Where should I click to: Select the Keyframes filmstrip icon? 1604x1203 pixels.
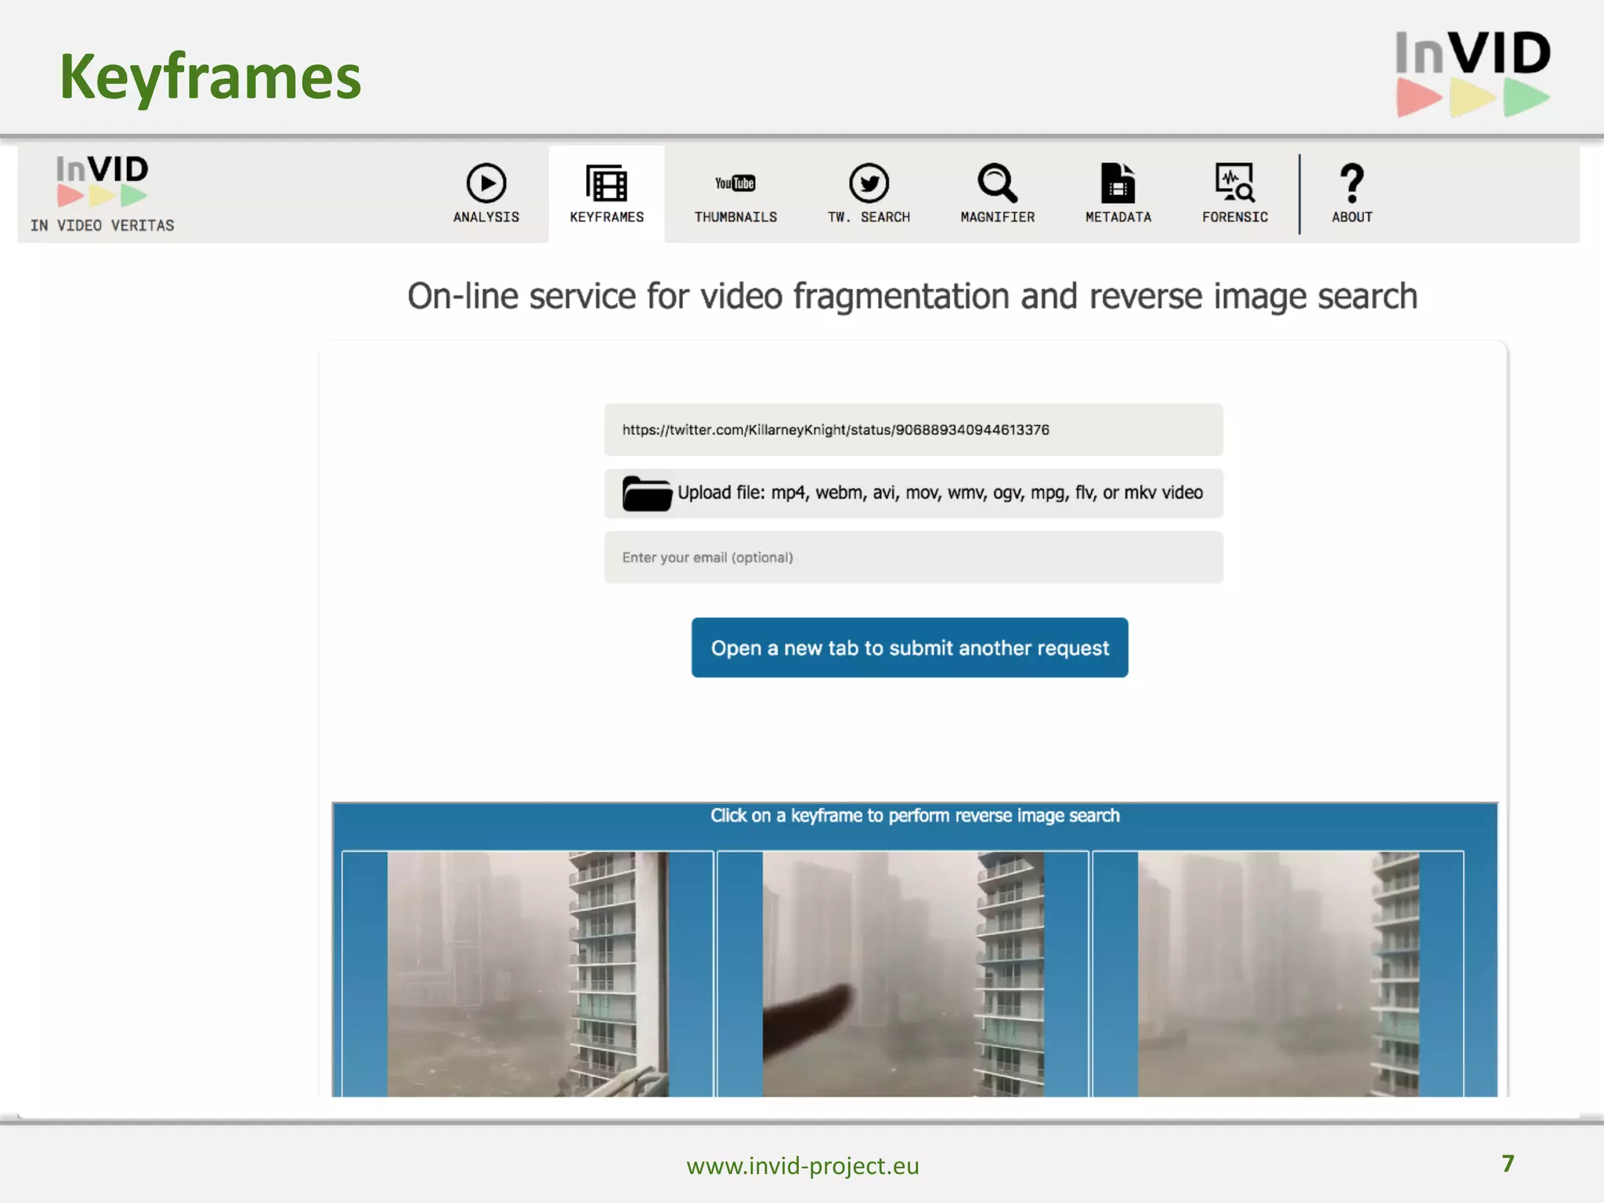point(607,183)
